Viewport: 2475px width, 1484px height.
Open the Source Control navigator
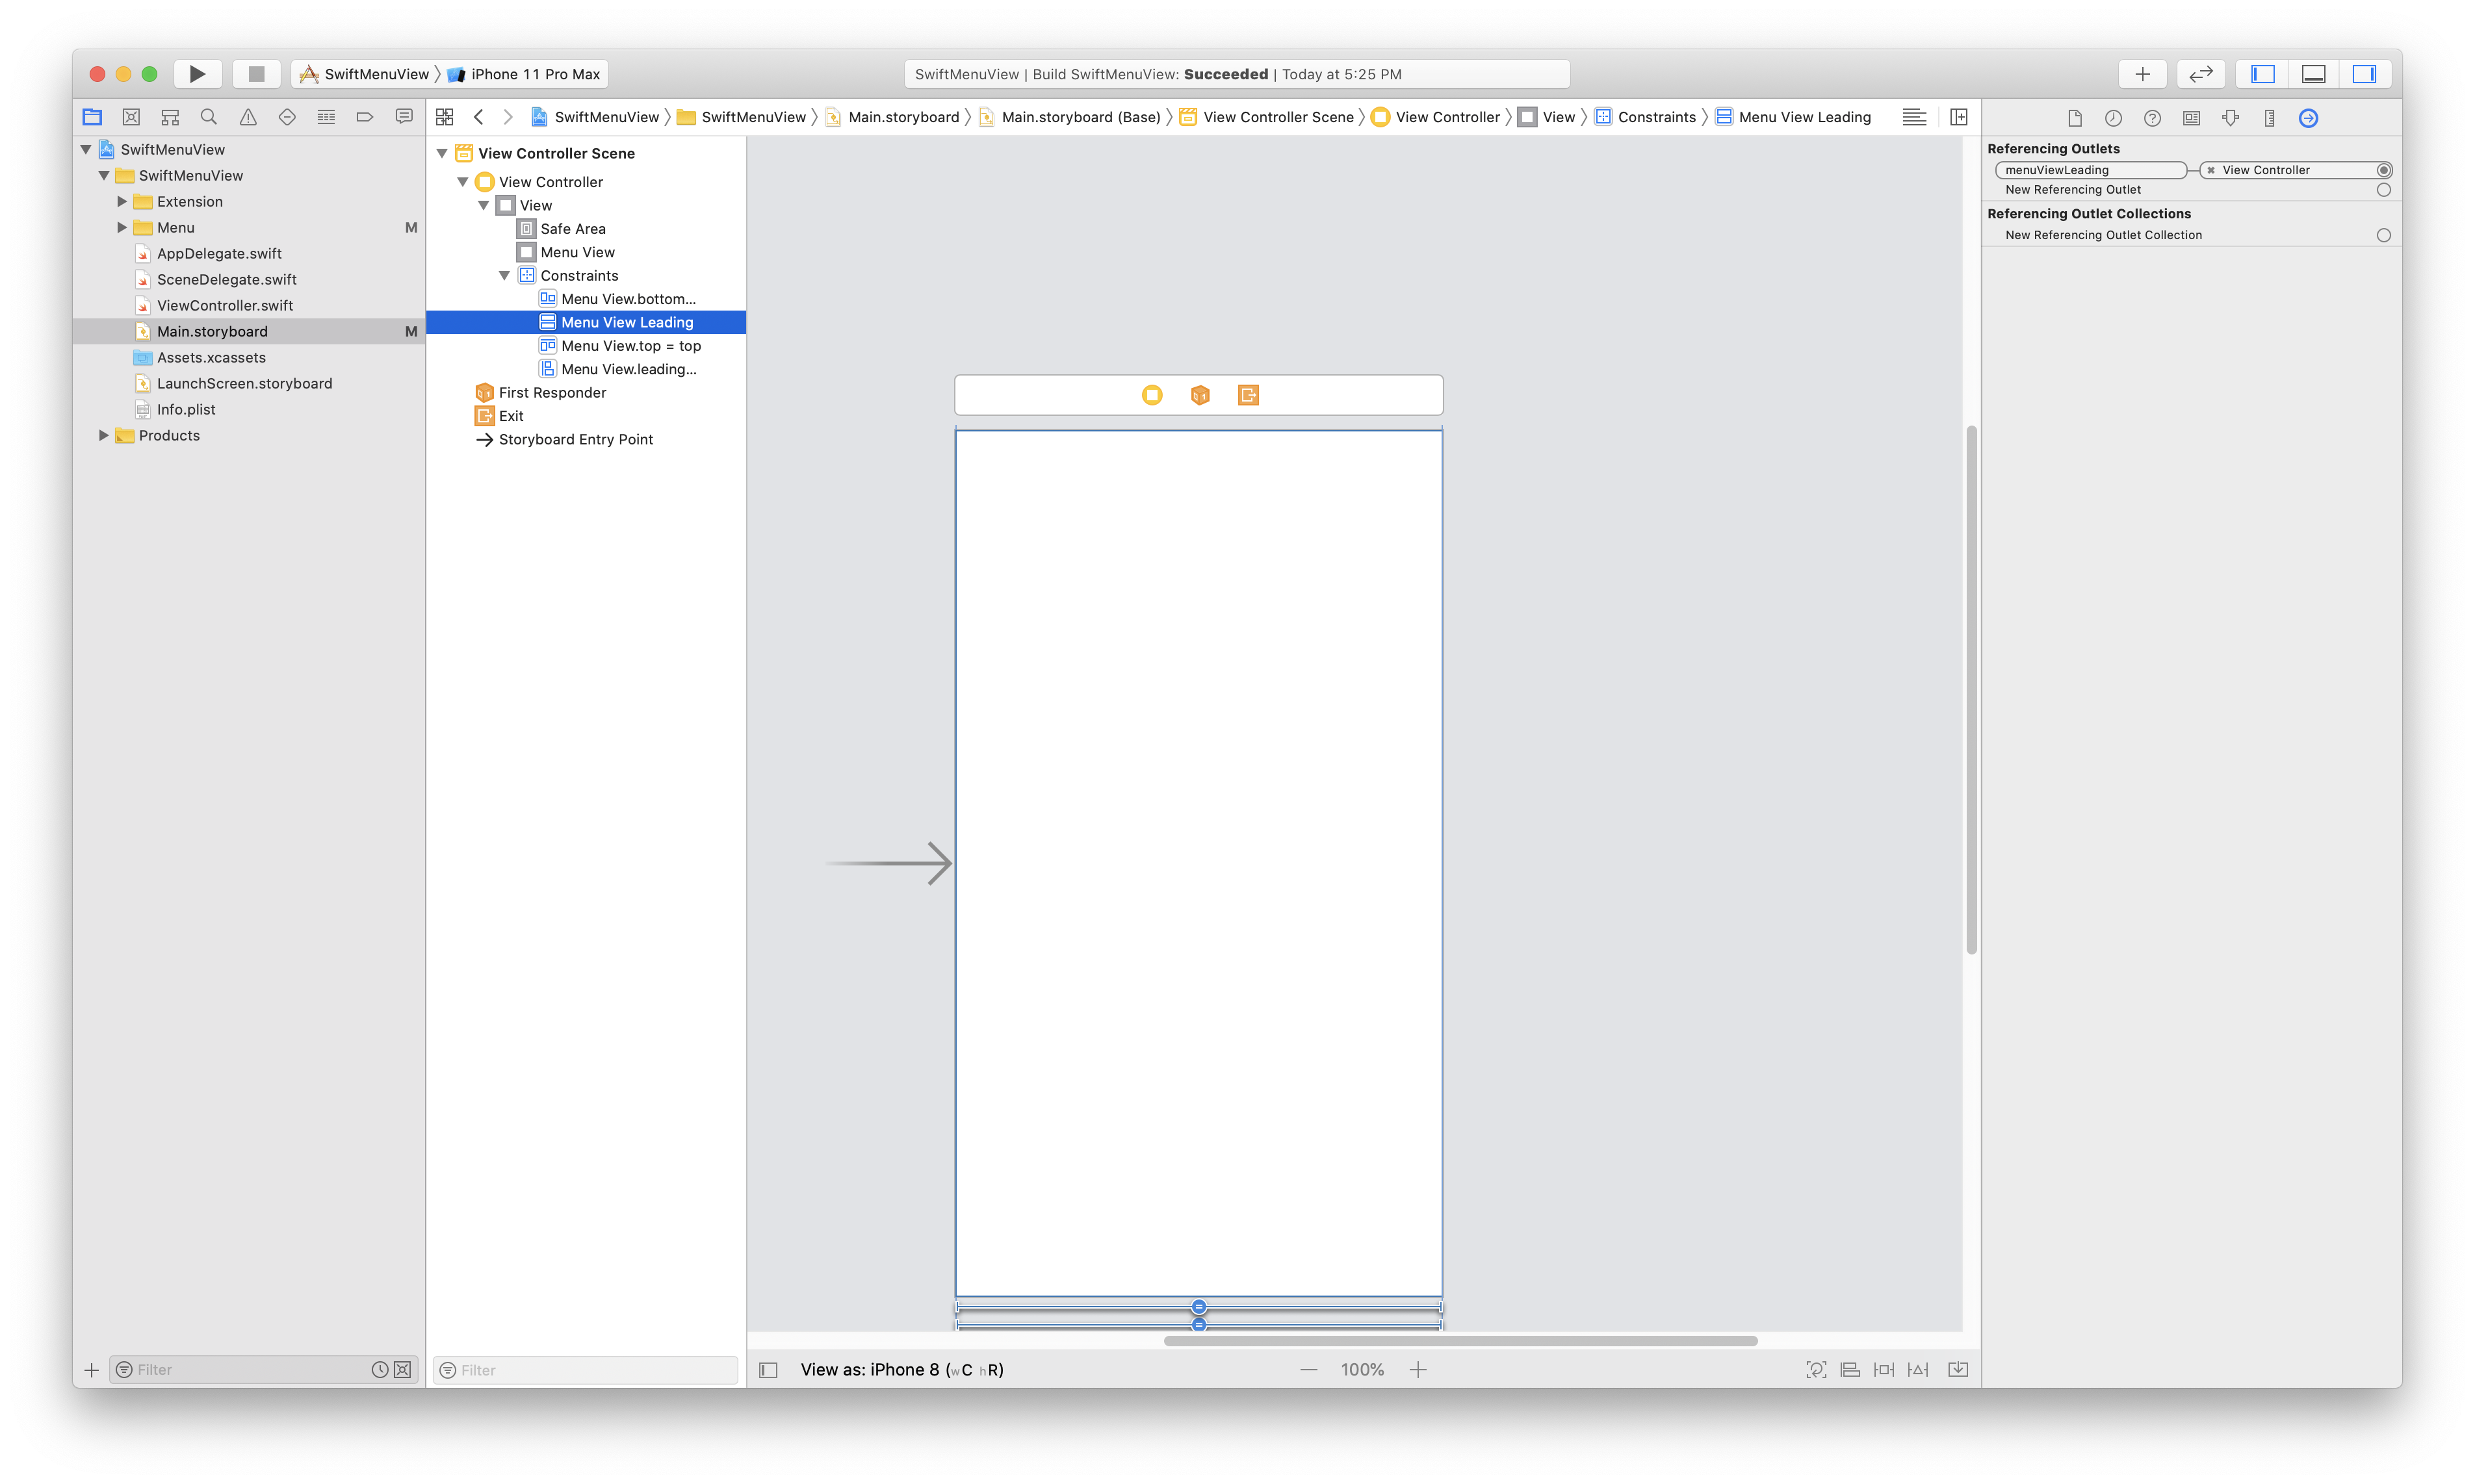pos(131,117)
